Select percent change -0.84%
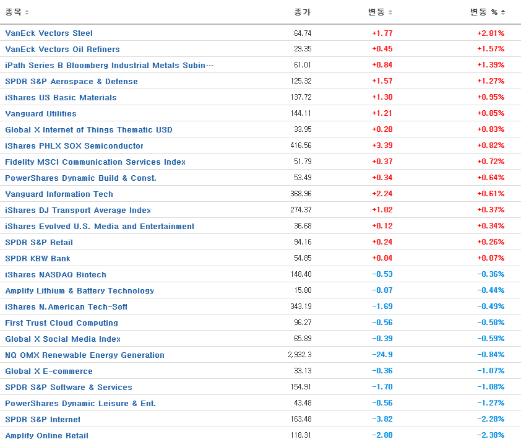Image resolution: width=521 pixels, height=447 pixels. pyautogui.click(x=491, y=355)
